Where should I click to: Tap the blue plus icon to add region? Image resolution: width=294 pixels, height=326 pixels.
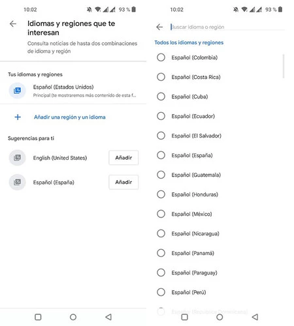18,117
